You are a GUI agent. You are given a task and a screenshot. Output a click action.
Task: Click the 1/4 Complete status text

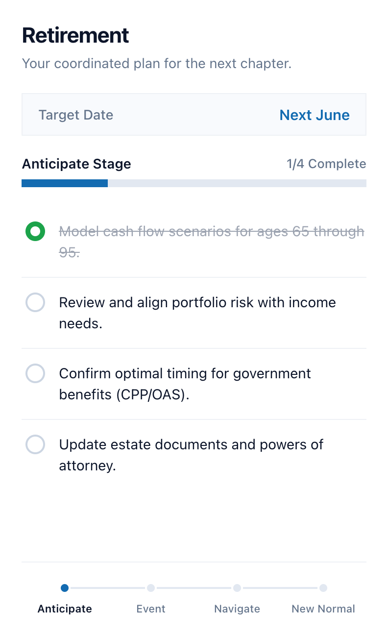[326, 164]
